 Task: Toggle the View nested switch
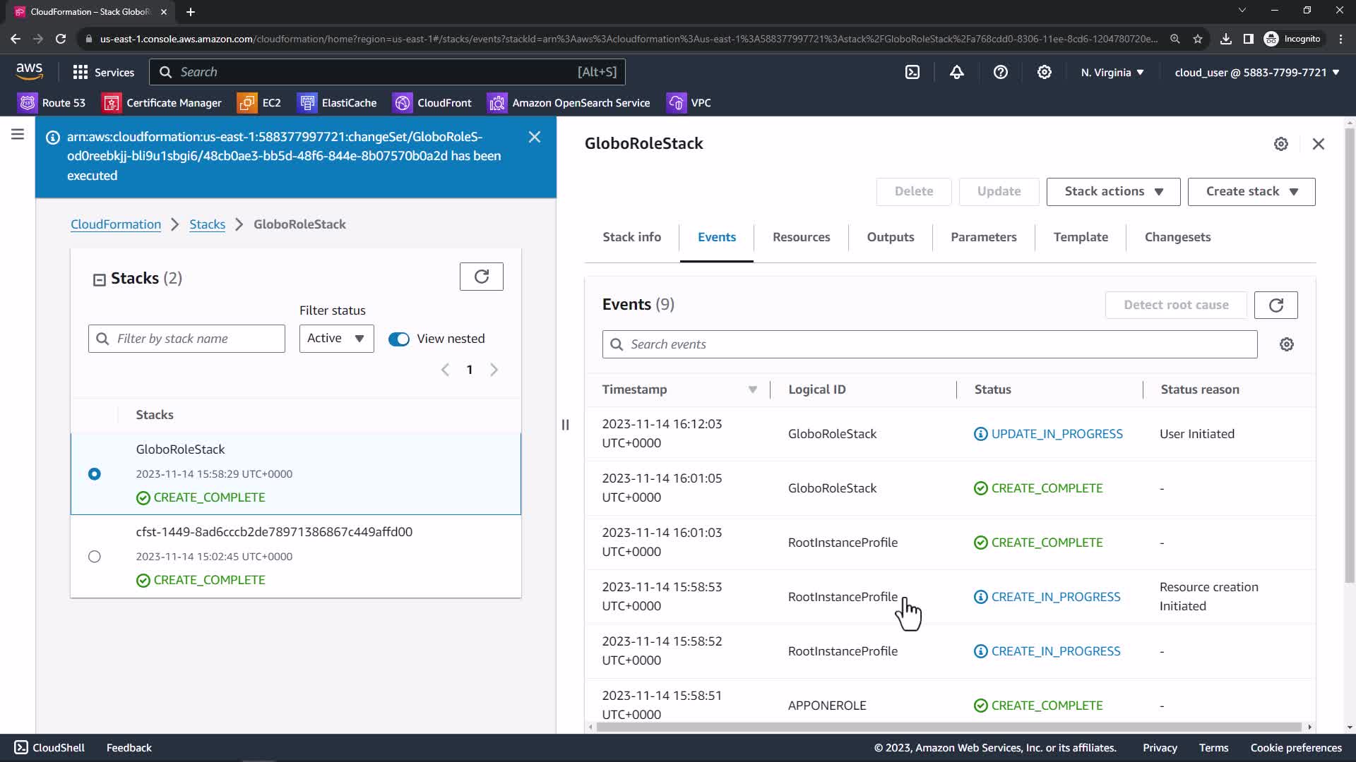coord(399,339)
